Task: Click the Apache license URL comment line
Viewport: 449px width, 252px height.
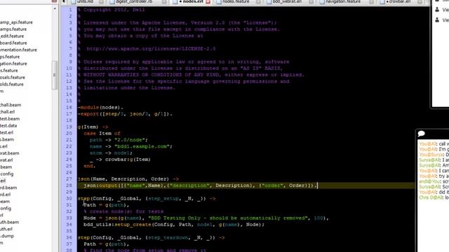Action: click(151, 49)
